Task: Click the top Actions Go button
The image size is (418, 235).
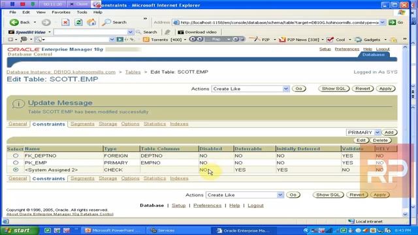Action: click(298, 89)
